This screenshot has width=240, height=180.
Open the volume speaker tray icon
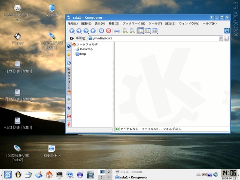pos(216,174)
